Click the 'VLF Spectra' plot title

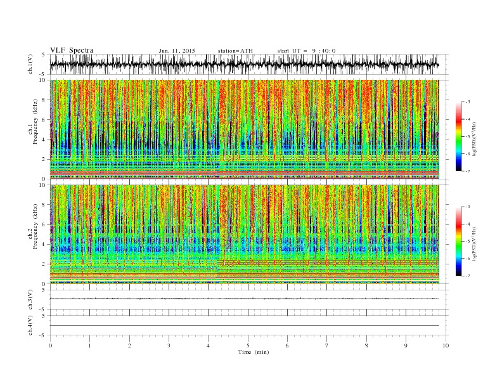[72, 50]
